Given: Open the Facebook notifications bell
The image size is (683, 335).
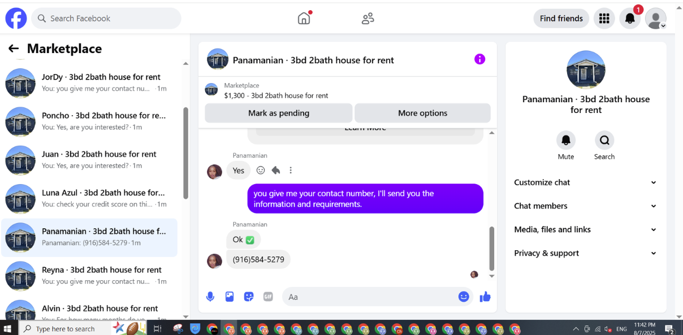Looking at the screenshot, I should click(630, 19).
